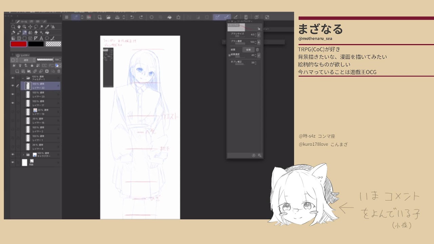Select the Eyedropper tool

pyautogui.click(x=47, y=27)
